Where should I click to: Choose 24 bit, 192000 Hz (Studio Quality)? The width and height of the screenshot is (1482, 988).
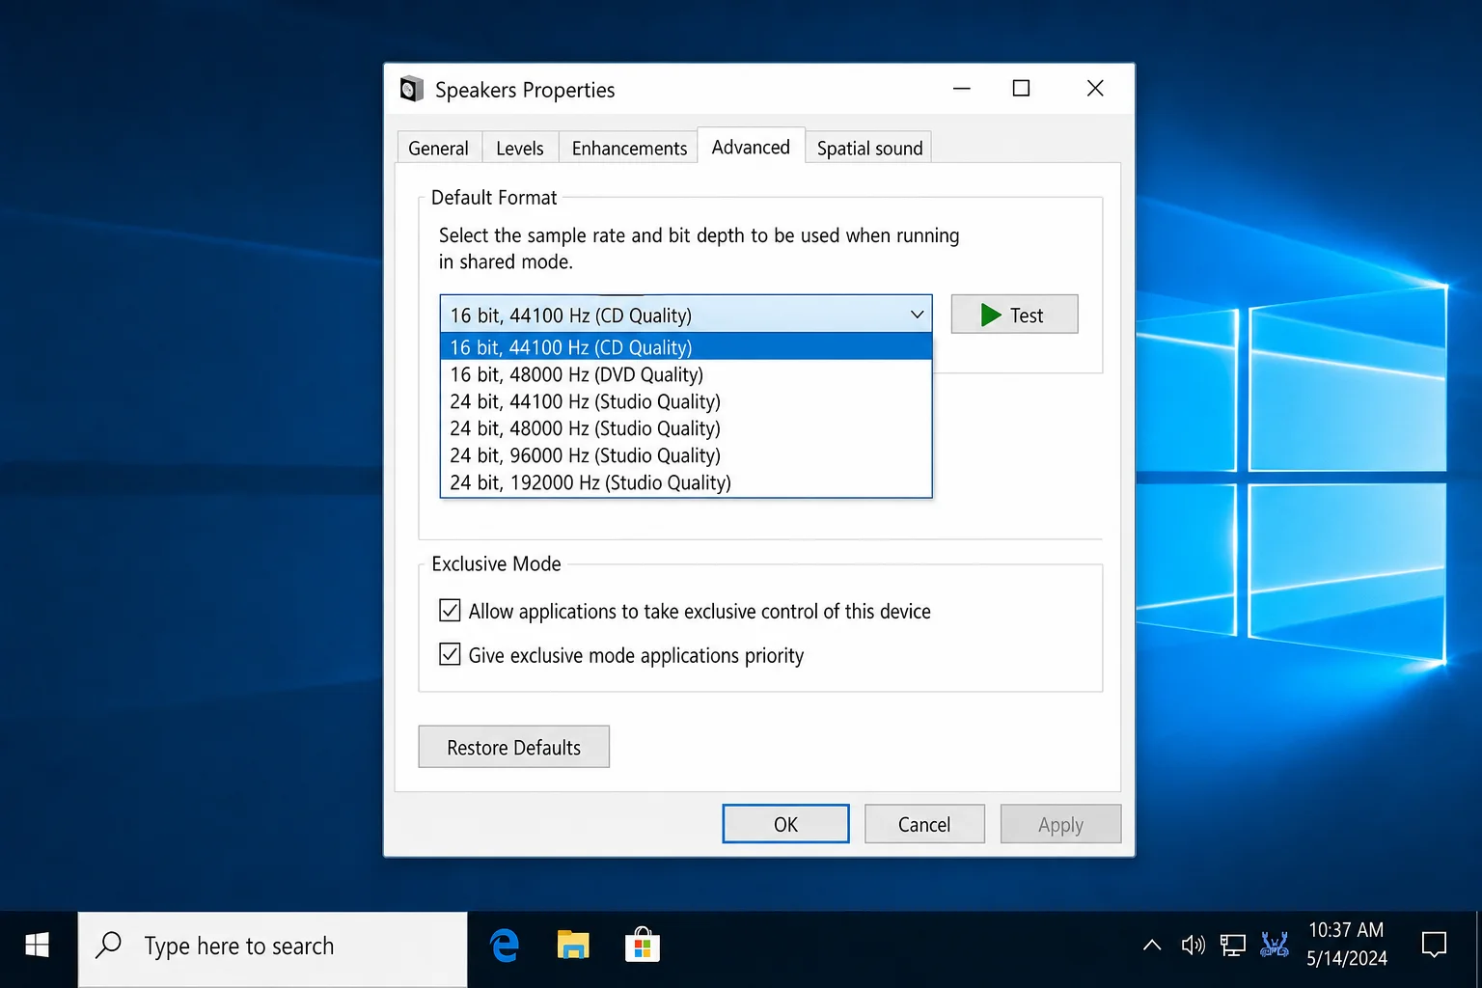686,482
